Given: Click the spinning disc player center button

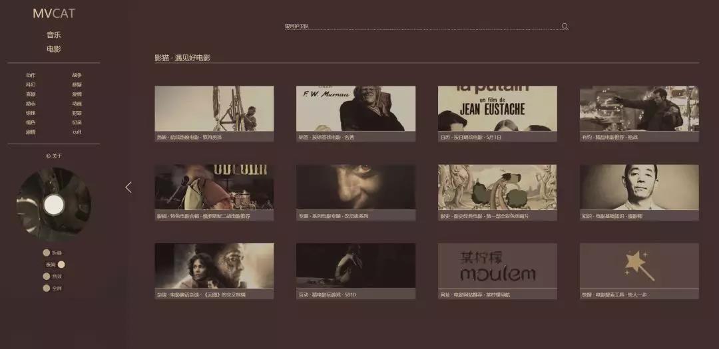Looking at the screenshot, I should click(54, 205).
